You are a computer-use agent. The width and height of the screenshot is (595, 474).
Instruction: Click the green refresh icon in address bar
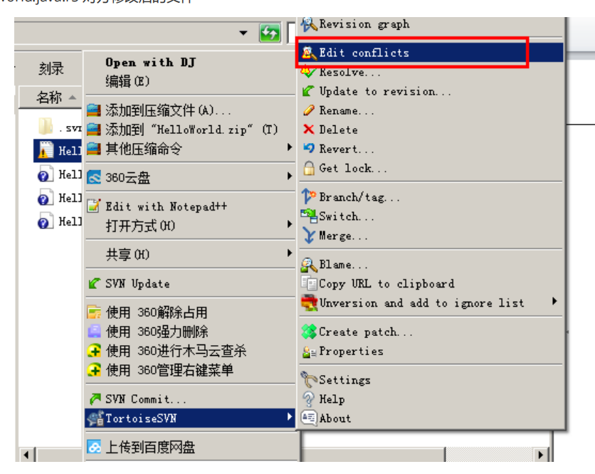270,33
